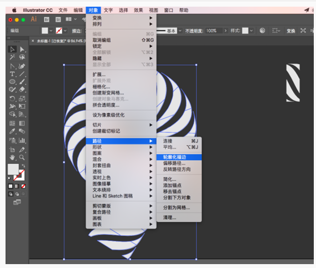Open the stroke color dropdown arrow
This screenshot has height=268, width=316.
65,31
